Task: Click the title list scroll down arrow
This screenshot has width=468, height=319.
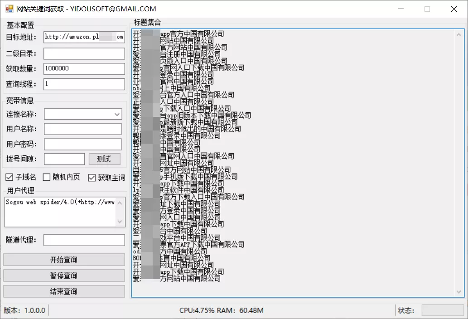Action: click(x=459, y=292)
